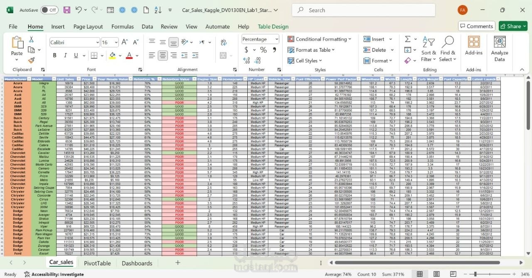This screenshot has height=278, width=532.
Task: Toggle Italic formatting
Action: 65,55
